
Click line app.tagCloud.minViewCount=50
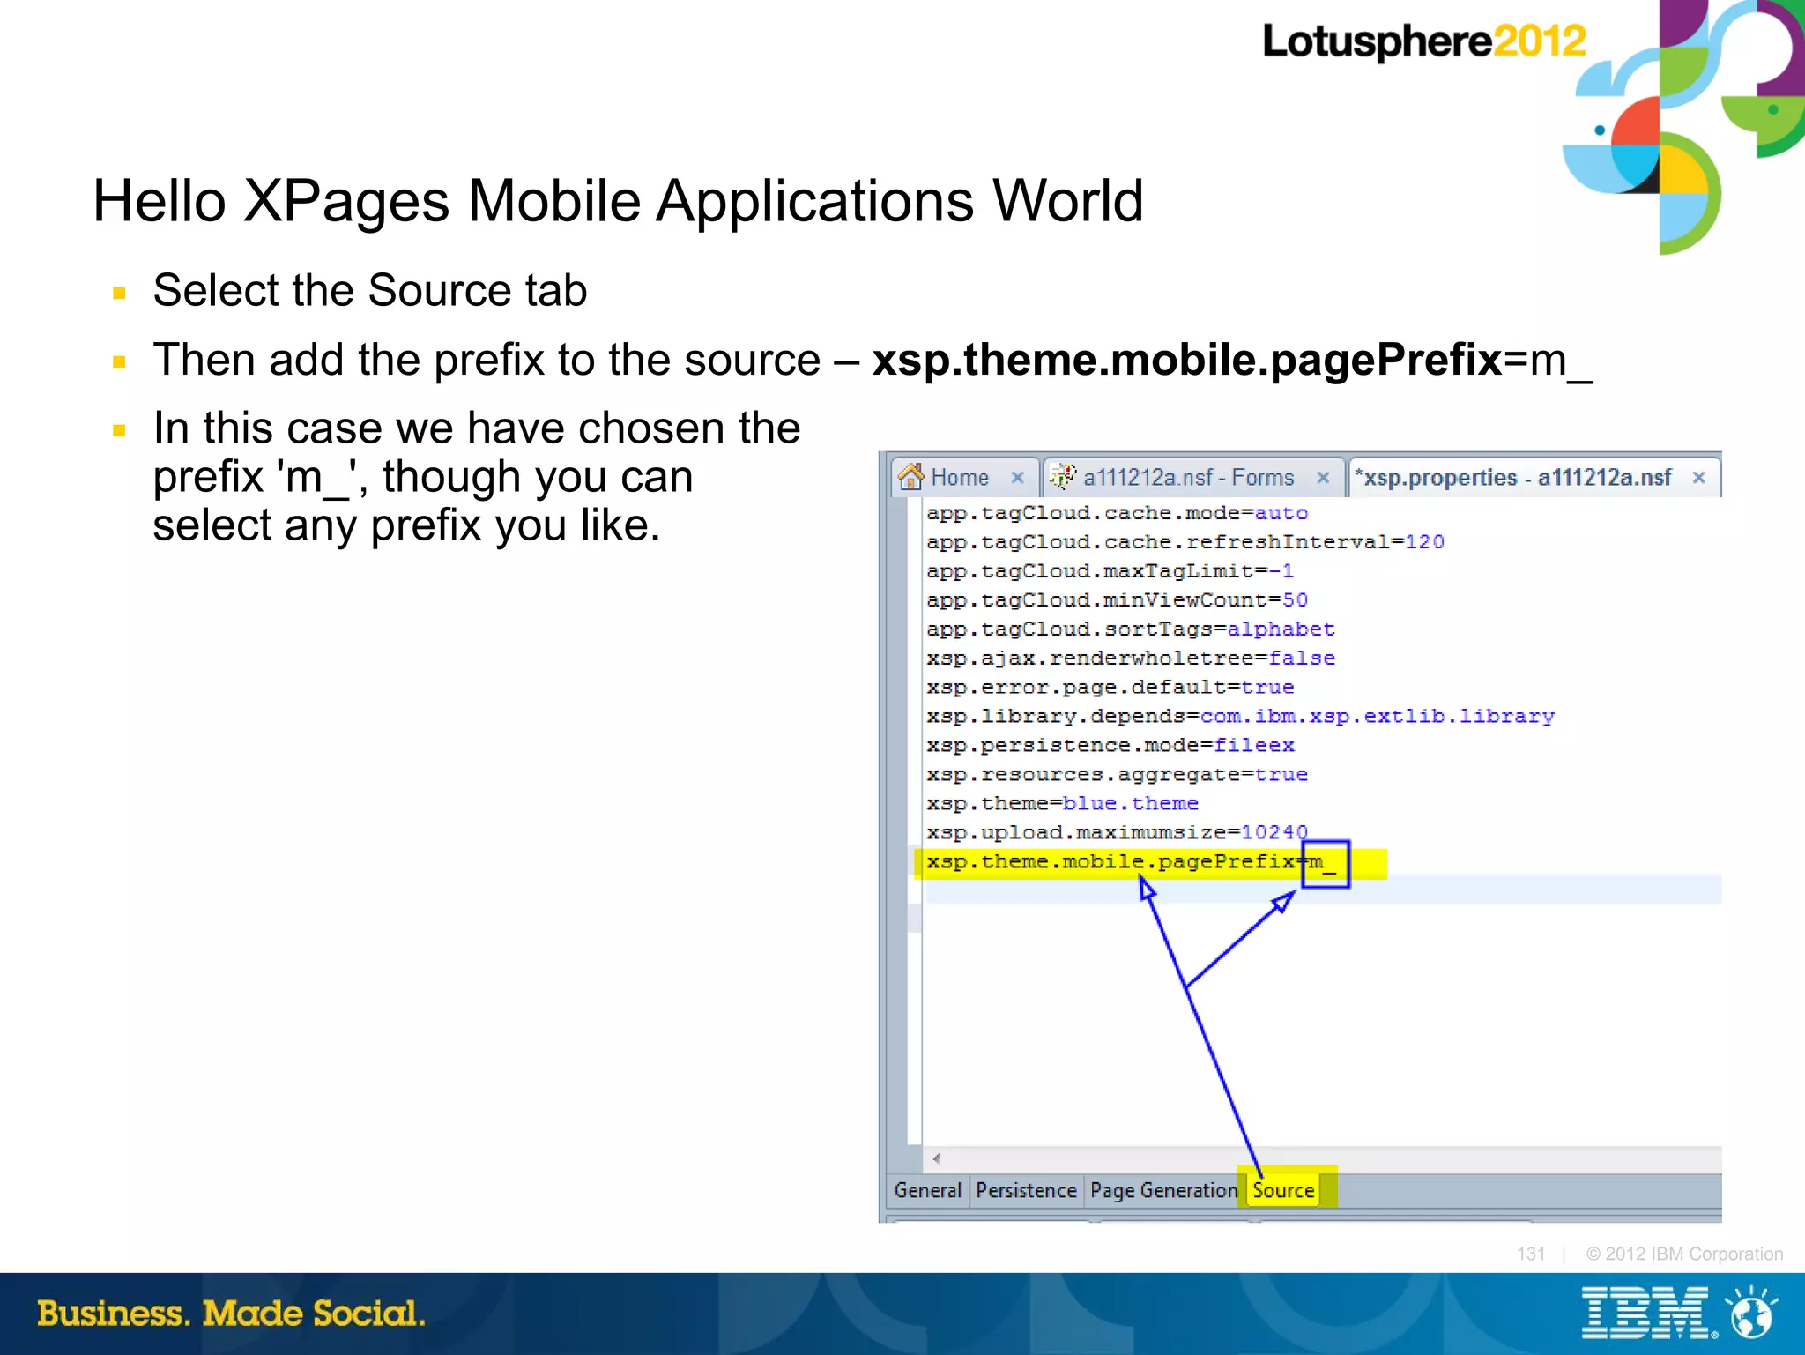pyautogui.click(x=1117, y=600)
